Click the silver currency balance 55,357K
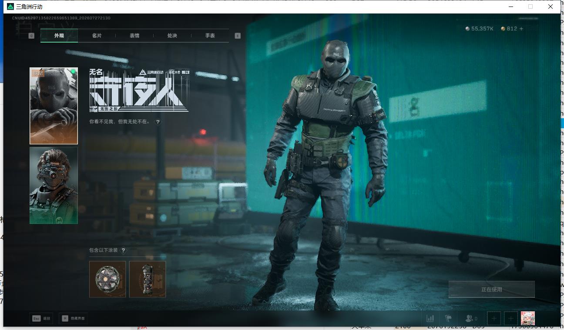The width and height of the screenshot is (564, 330). (x=480, y=29)
